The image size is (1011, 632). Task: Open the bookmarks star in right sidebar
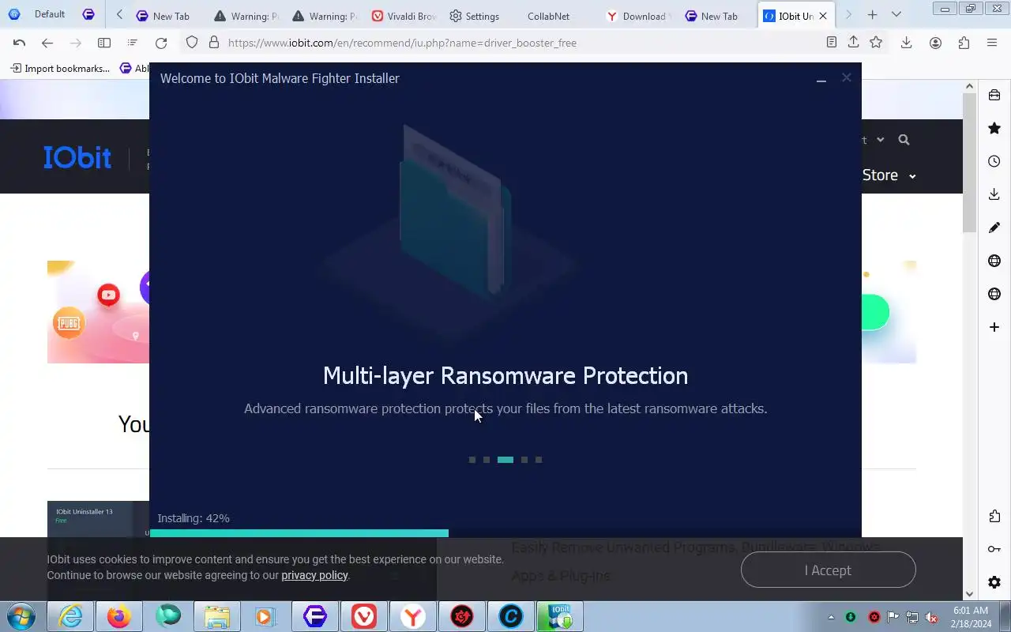click(994, 128)
